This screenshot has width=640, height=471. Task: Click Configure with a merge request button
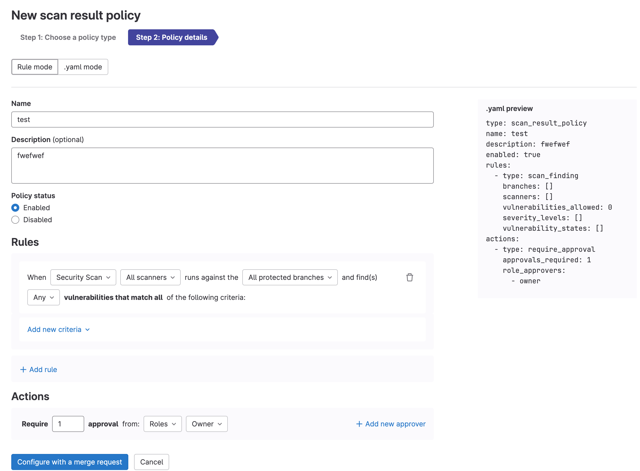70,462
